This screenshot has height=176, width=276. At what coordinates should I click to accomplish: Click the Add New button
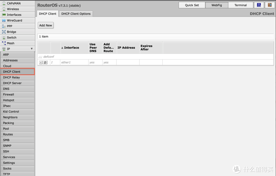45,25
